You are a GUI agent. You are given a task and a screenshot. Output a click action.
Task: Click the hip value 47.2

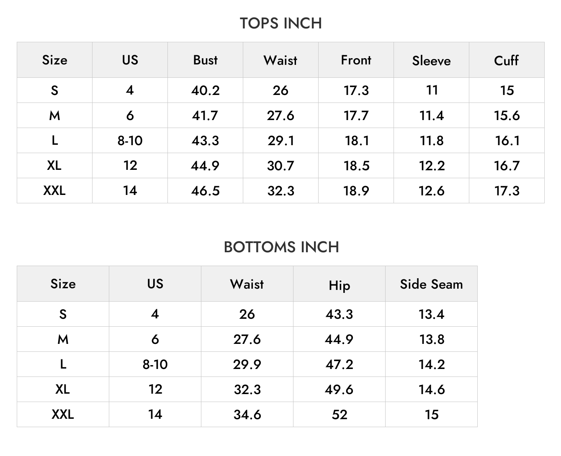click(x=339, y=364)
